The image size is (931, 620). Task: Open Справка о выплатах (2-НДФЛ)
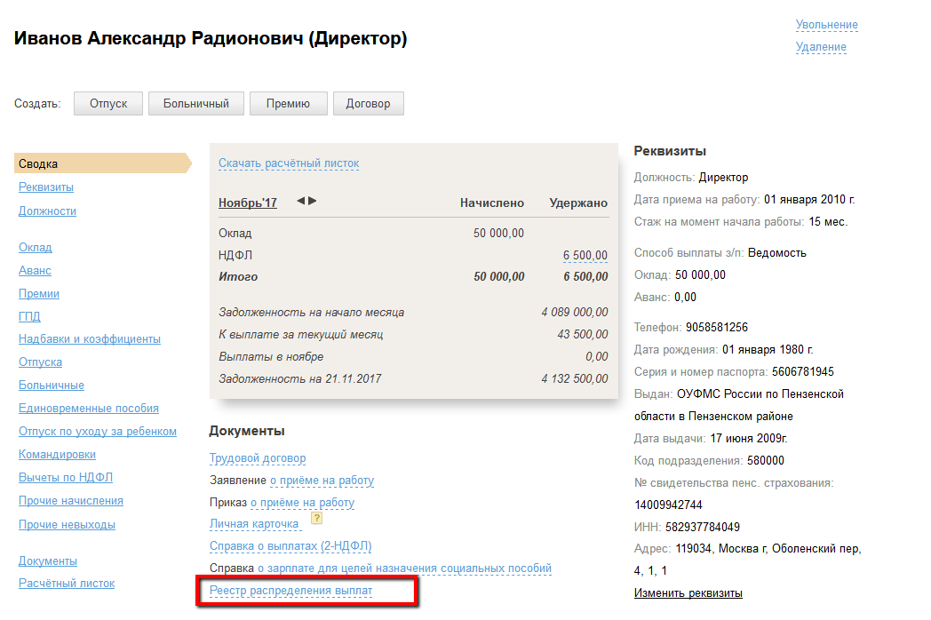point(290,546)
